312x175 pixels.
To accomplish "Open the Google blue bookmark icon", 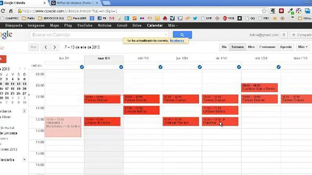I will (x=92, y=18).
